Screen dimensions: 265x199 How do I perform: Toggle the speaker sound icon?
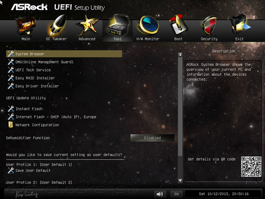coord(160,194)
